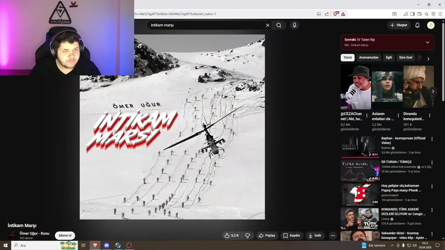Viewport: 445px width, 250px height.
Task: Open the YouTube account avatar menu
Action: point(431,25)
